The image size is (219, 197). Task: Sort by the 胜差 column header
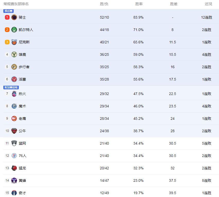pyautogui.click(x=174, y=4)
